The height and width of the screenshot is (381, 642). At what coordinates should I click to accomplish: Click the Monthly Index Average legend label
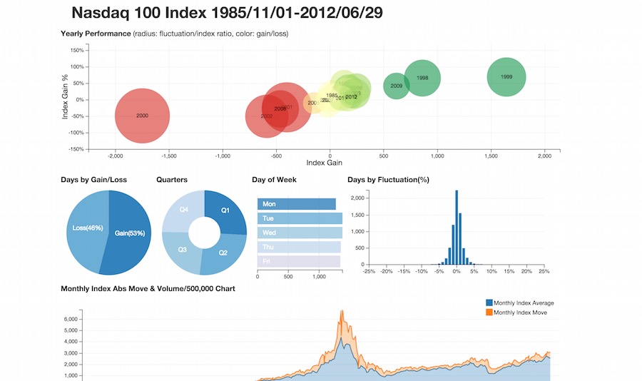(x=524, y=303)
